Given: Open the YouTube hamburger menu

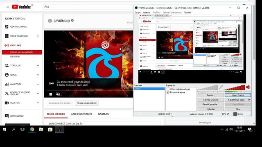Looking at the screenshot, I should click(8, 7).
